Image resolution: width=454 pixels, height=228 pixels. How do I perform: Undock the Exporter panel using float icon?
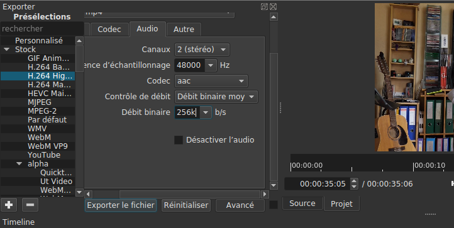coord(264,7)
